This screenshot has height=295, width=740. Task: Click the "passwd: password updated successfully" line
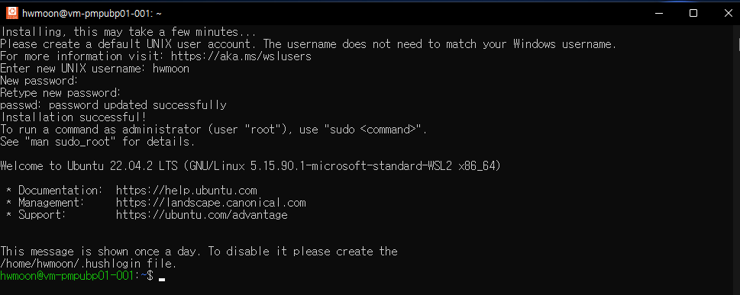coord(113,105)
